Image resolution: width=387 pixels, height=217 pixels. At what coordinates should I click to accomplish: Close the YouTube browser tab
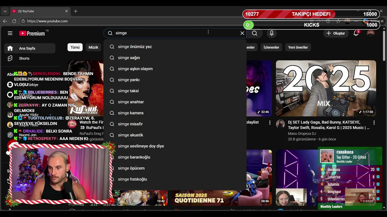pos(67,11)
